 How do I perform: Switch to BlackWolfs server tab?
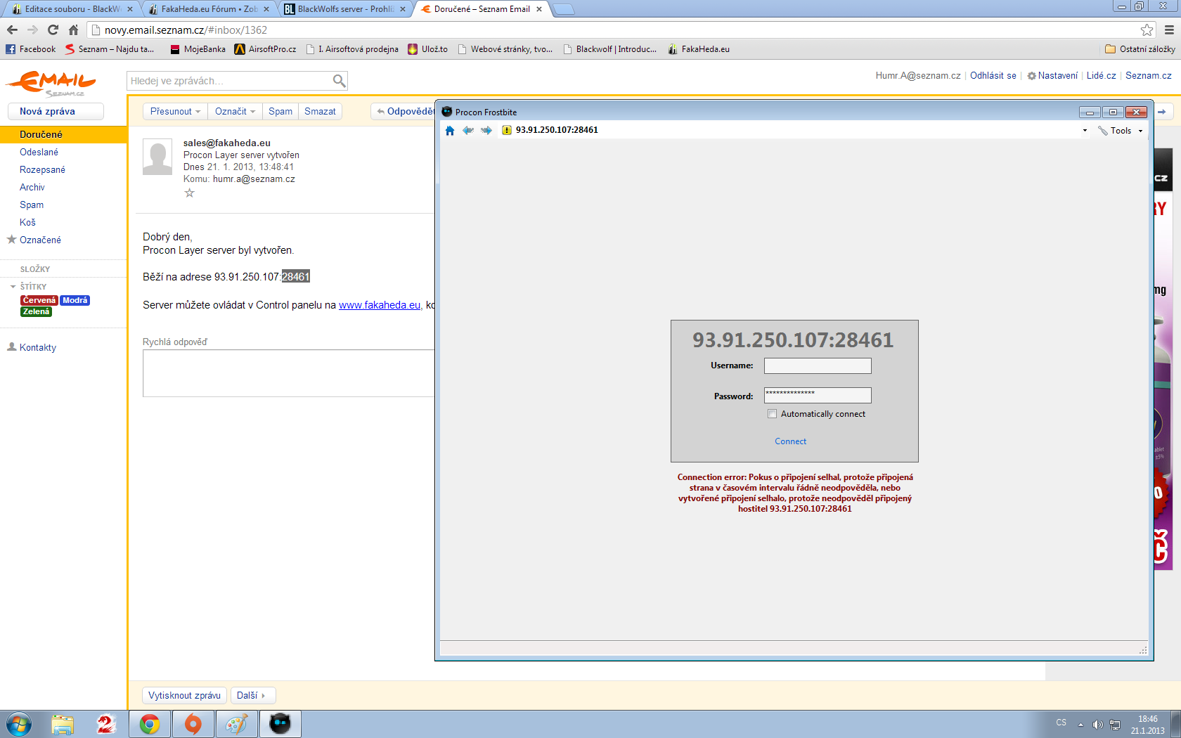[x=344, y=9]
